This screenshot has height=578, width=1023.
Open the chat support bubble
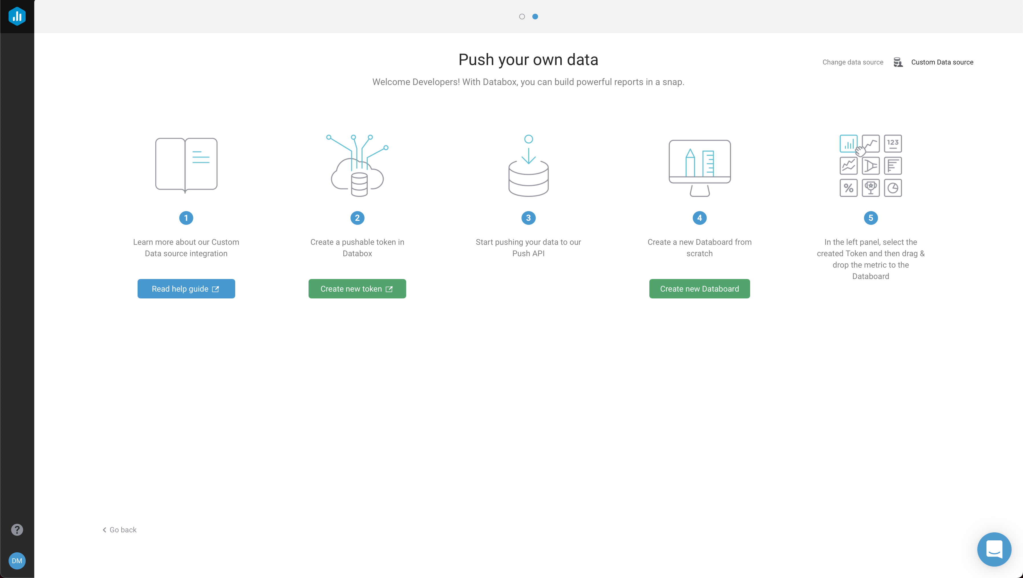coord(994,549)
